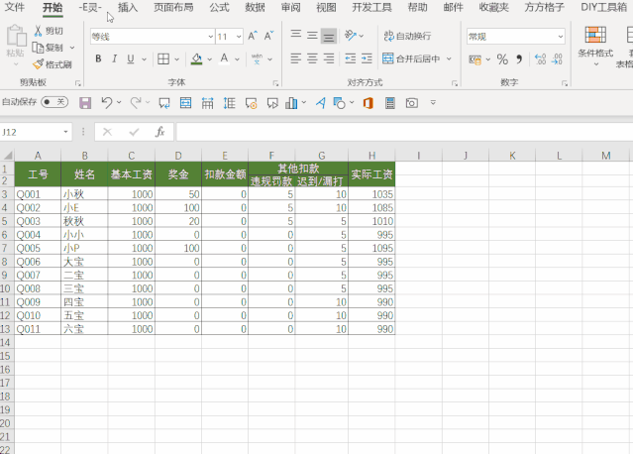The width and height of the screenshot is (633, 454).
Task: Customize Quick Access Toolbar dropdown
Action: [433, 102]
